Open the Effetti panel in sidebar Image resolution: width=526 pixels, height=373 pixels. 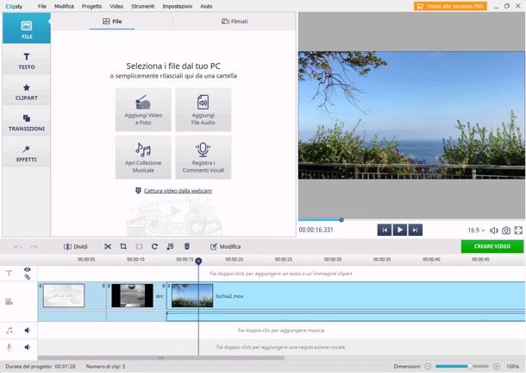tap(27, 153)
